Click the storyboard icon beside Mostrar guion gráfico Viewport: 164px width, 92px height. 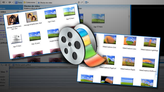pos(13,65)
